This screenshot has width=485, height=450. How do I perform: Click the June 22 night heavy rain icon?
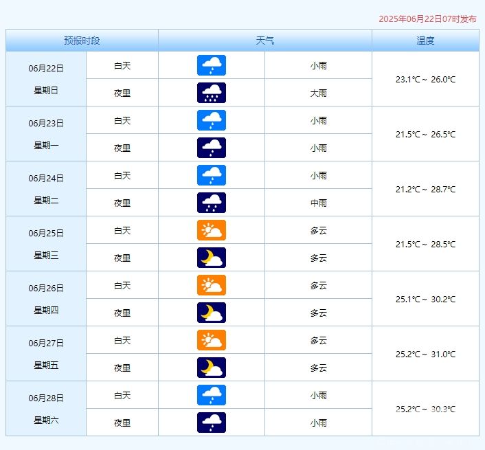point(212,93)
